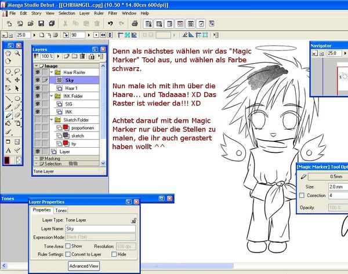This screenshot has height=274, width=348.
Task: Open the rotation angle 90 arrow dropdown
Action: 89,35
